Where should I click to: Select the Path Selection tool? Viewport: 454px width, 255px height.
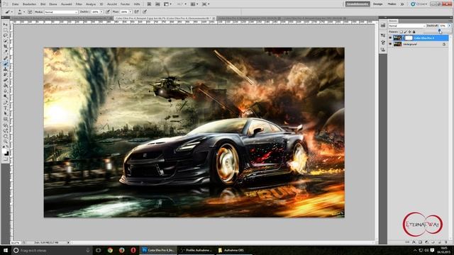6,113
